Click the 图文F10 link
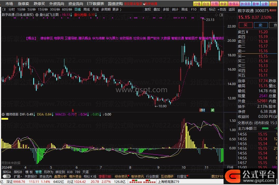The width and height of the screenshot is (279, 185). tap(217, 177)
